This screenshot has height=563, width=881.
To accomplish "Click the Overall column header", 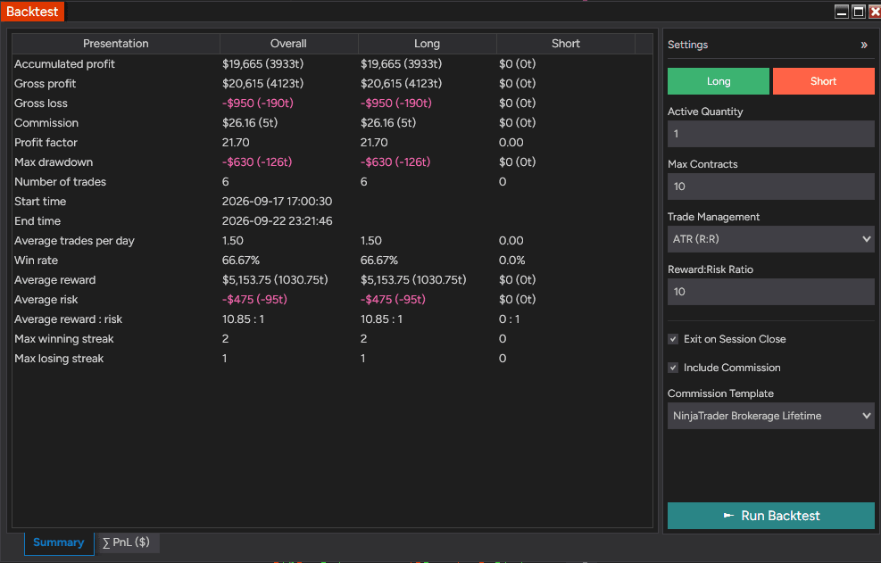I will tap(288, 44).
